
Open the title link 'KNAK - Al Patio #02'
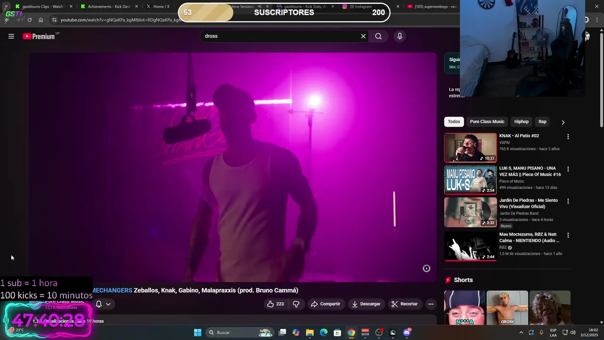click(x=519, y=136)
